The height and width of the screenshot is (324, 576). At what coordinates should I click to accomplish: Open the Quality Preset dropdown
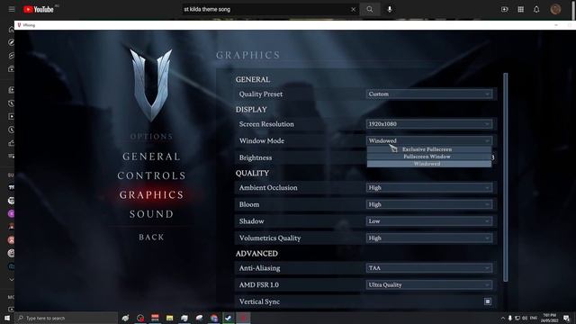(x=429, y=94)
